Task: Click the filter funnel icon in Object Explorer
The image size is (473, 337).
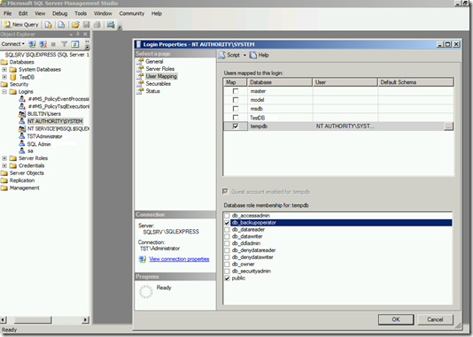Action: pos(64,44)
